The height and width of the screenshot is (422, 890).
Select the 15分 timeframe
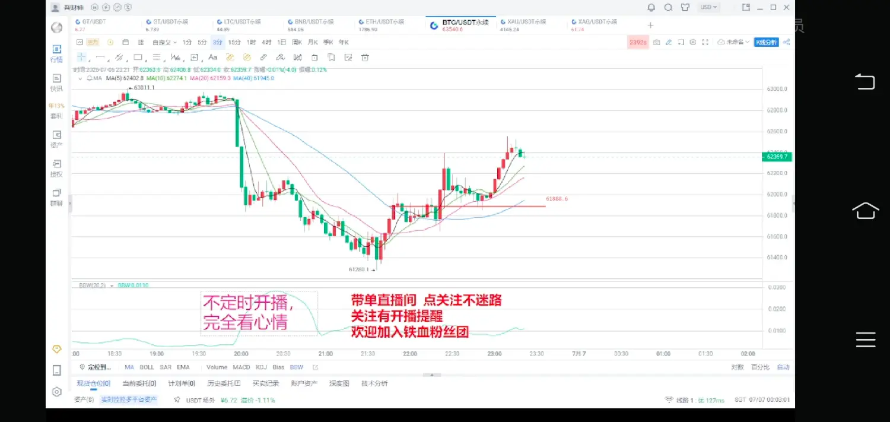(x=235, y=42)
